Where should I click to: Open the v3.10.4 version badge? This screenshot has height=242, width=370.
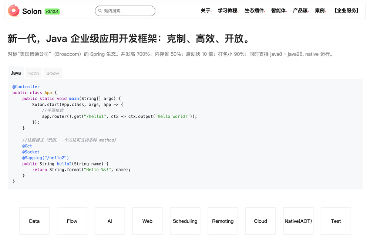point(52,11)
